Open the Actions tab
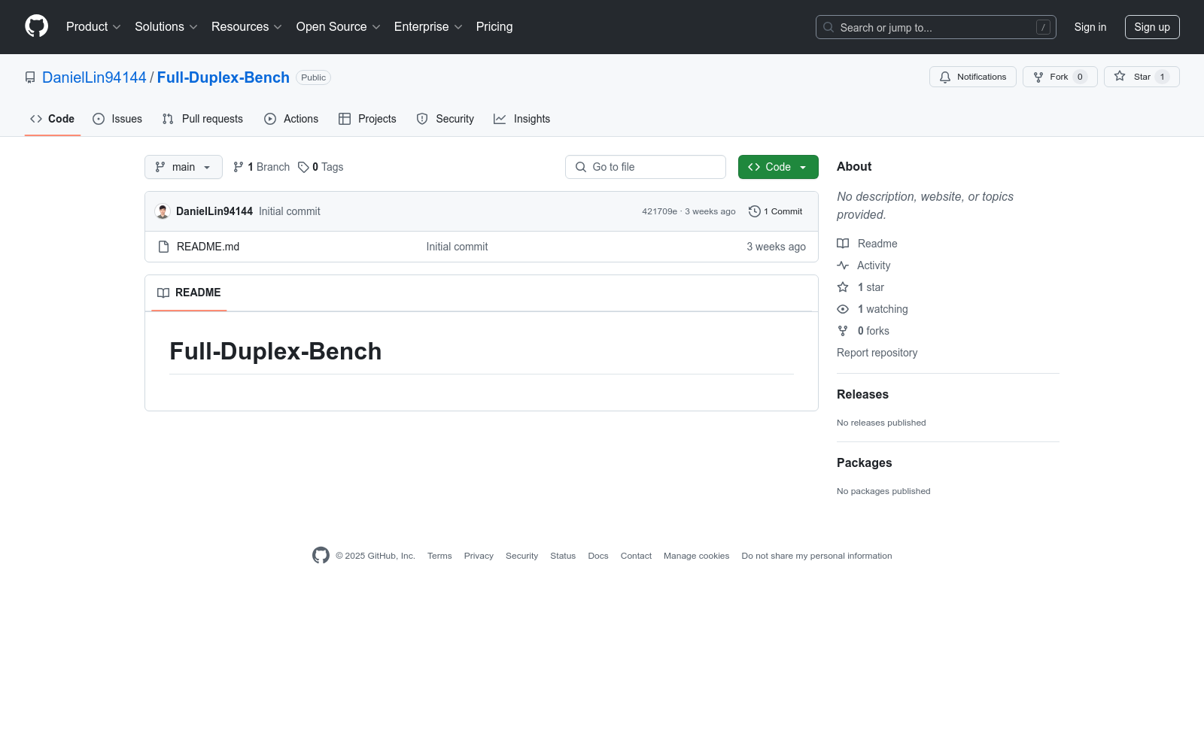 pyautogui.click(x=291, y=119)
